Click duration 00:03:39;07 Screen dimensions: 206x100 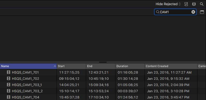pos(128,91)
